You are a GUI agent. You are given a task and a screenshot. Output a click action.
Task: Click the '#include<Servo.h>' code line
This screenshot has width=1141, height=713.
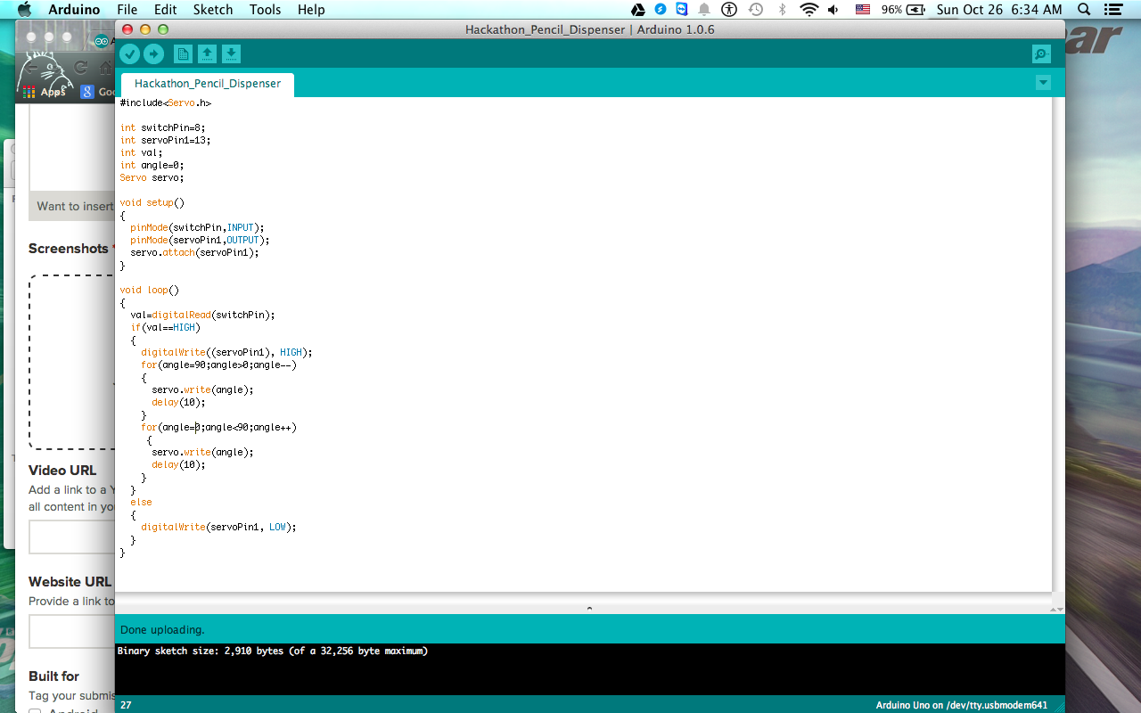pyautogui.click(x=166, y=103)
